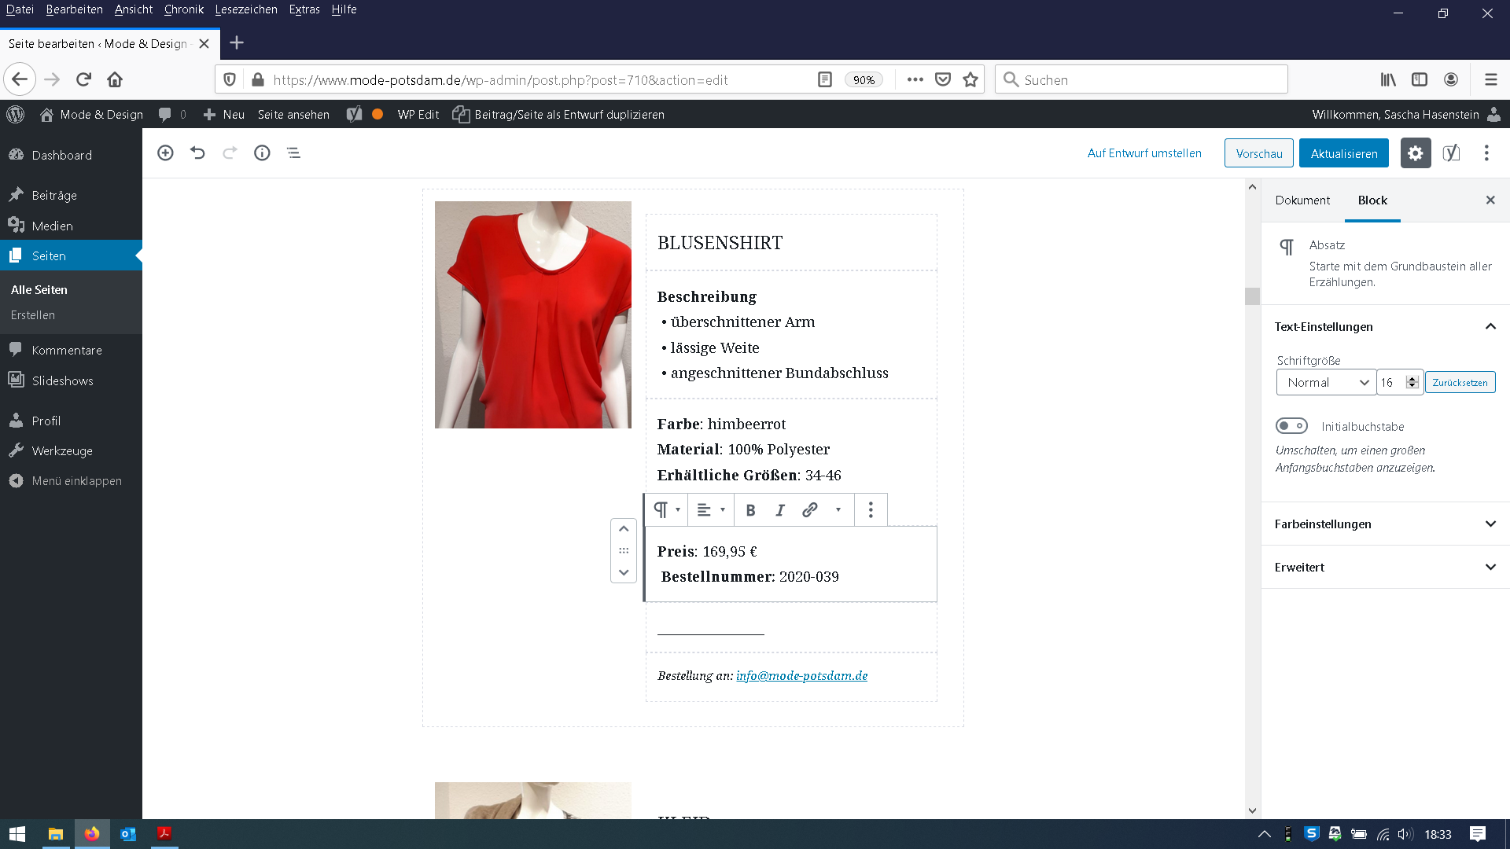Click Beitrag/Seite als Entwurf duplizieren
Screen dimensions: 1510x849
[x=558, y=115]
